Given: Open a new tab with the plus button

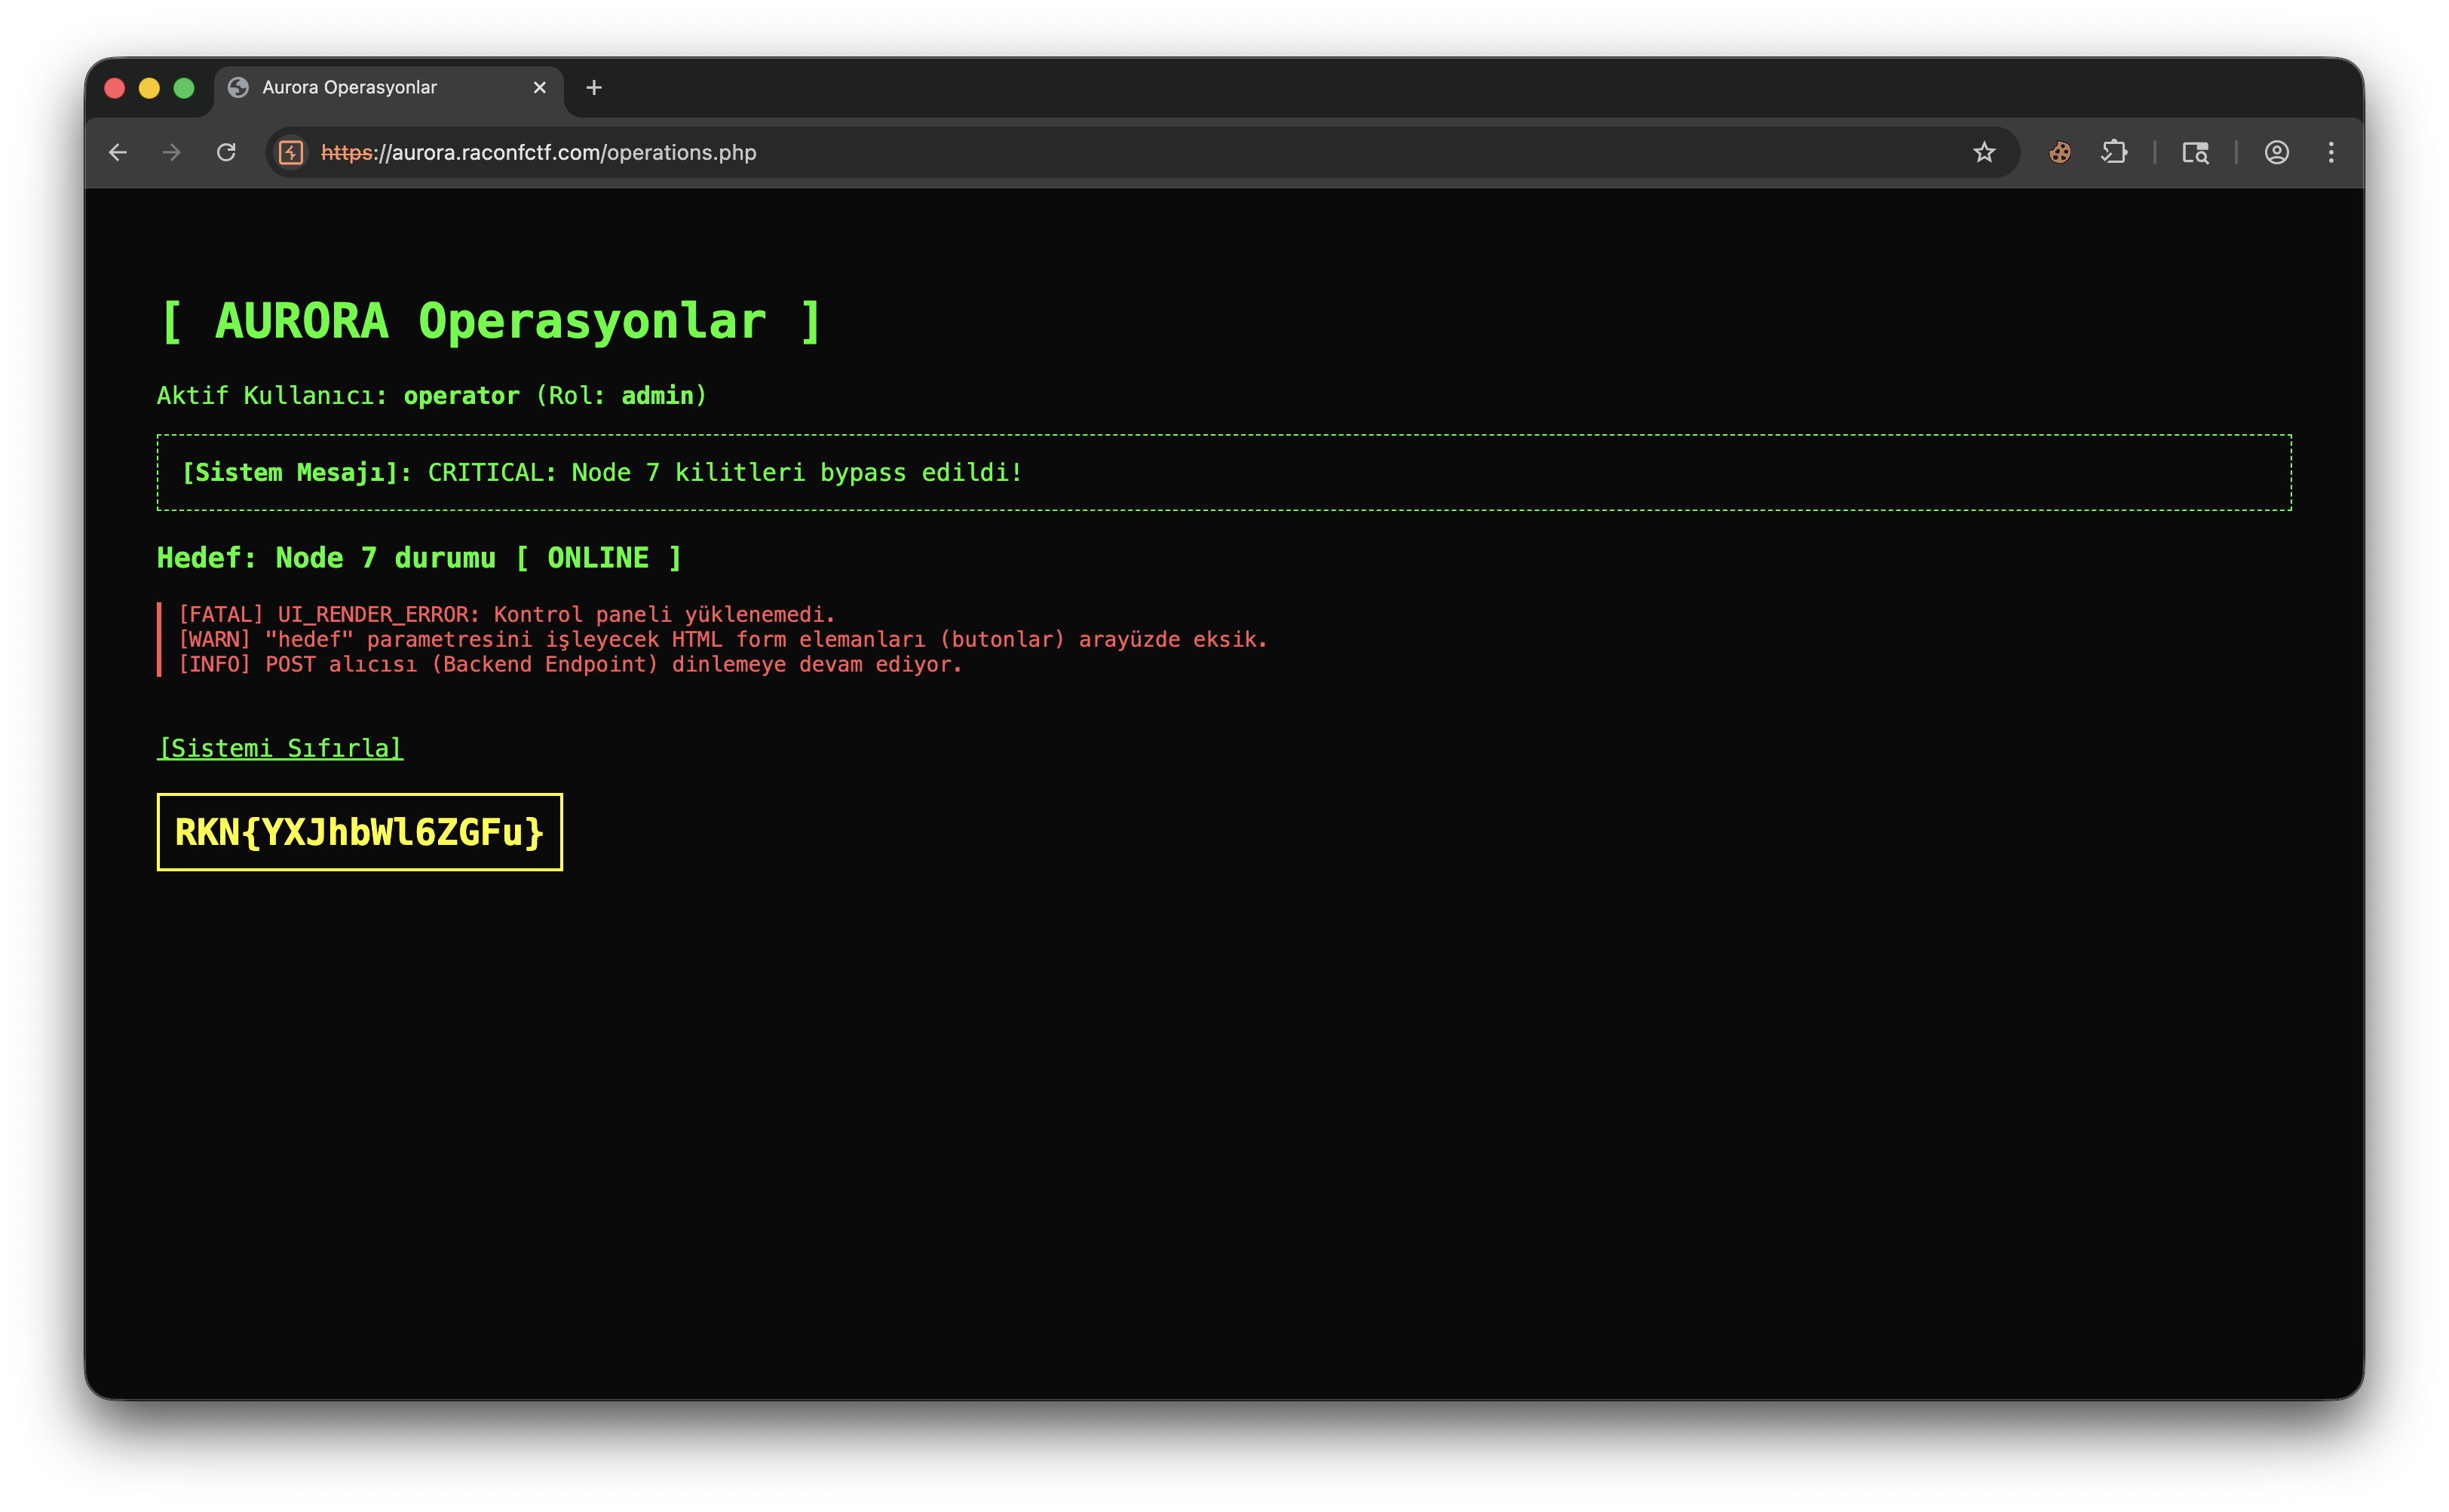Looking at the screenshot, I should pyautogui.click(x=593, y=88).
